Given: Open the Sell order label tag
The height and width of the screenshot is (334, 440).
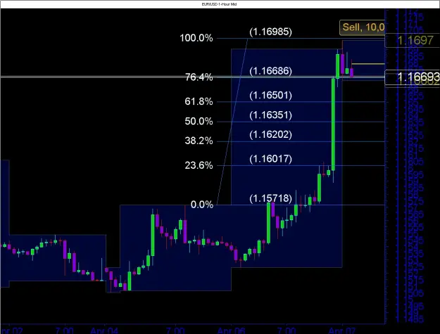Looking at the screenshot, I should [x=363, y=27].
